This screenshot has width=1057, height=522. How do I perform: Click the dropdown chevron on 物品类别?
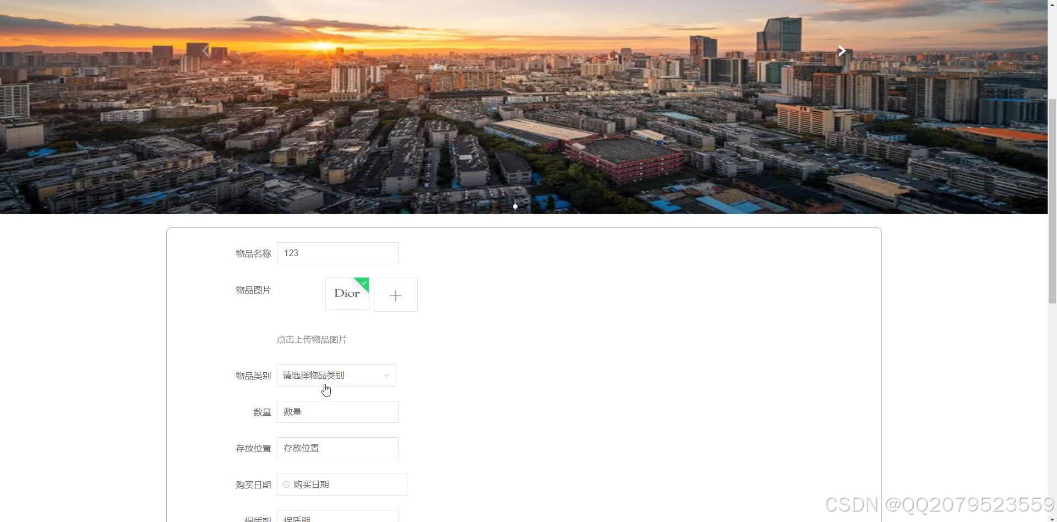point(386,376)
